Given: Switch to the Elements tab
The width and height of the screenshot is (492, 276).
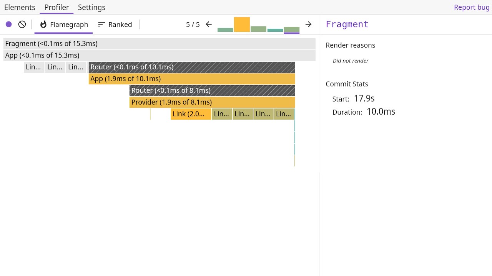Looking at the screenshot, I should [x=20, y=7].
